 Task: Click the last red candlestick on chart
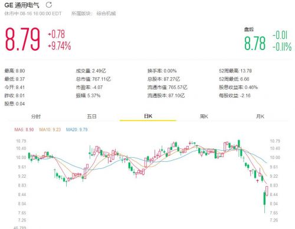tap(267, 191)
